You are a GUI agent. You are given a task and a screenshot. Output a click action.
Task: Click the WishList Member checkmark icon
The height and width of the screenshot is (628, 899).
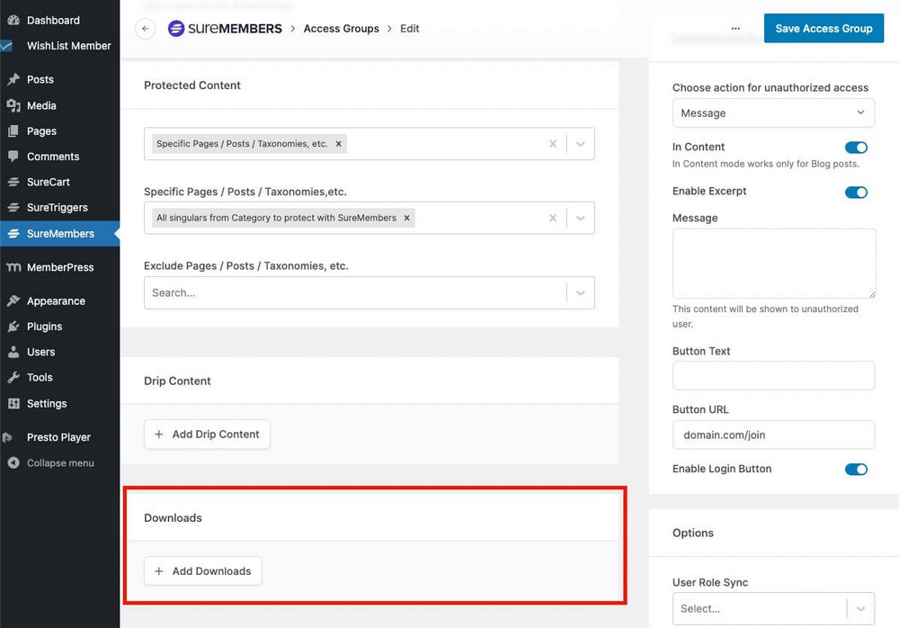click(x=6, y=45)
